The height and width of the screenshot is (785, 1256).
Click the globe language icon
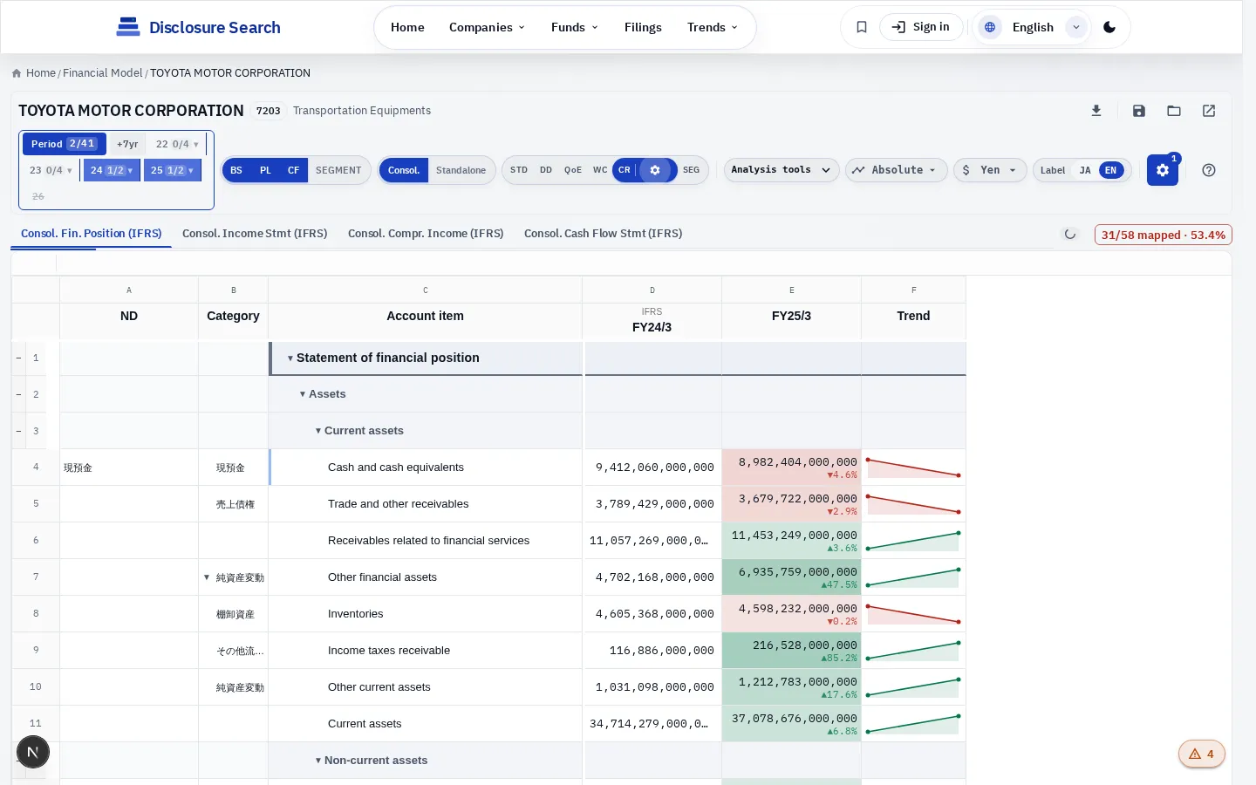990,27
